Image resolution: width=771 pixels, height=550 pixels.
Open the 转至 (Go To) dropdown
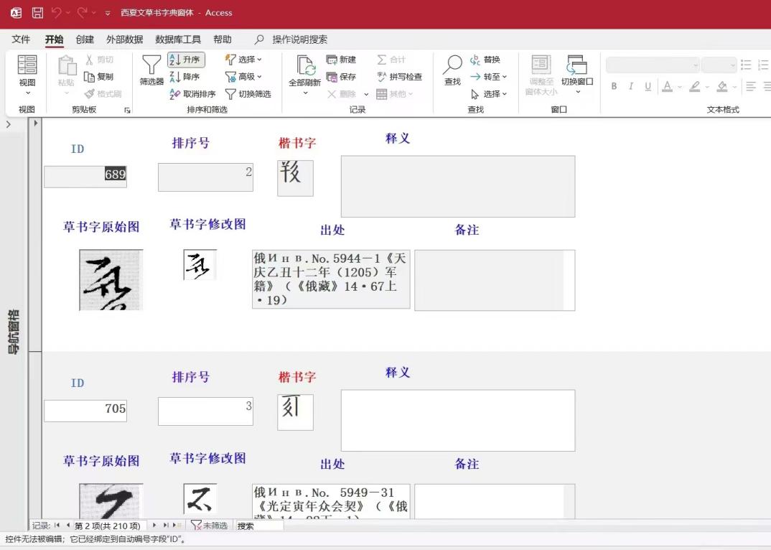[488, 77]
